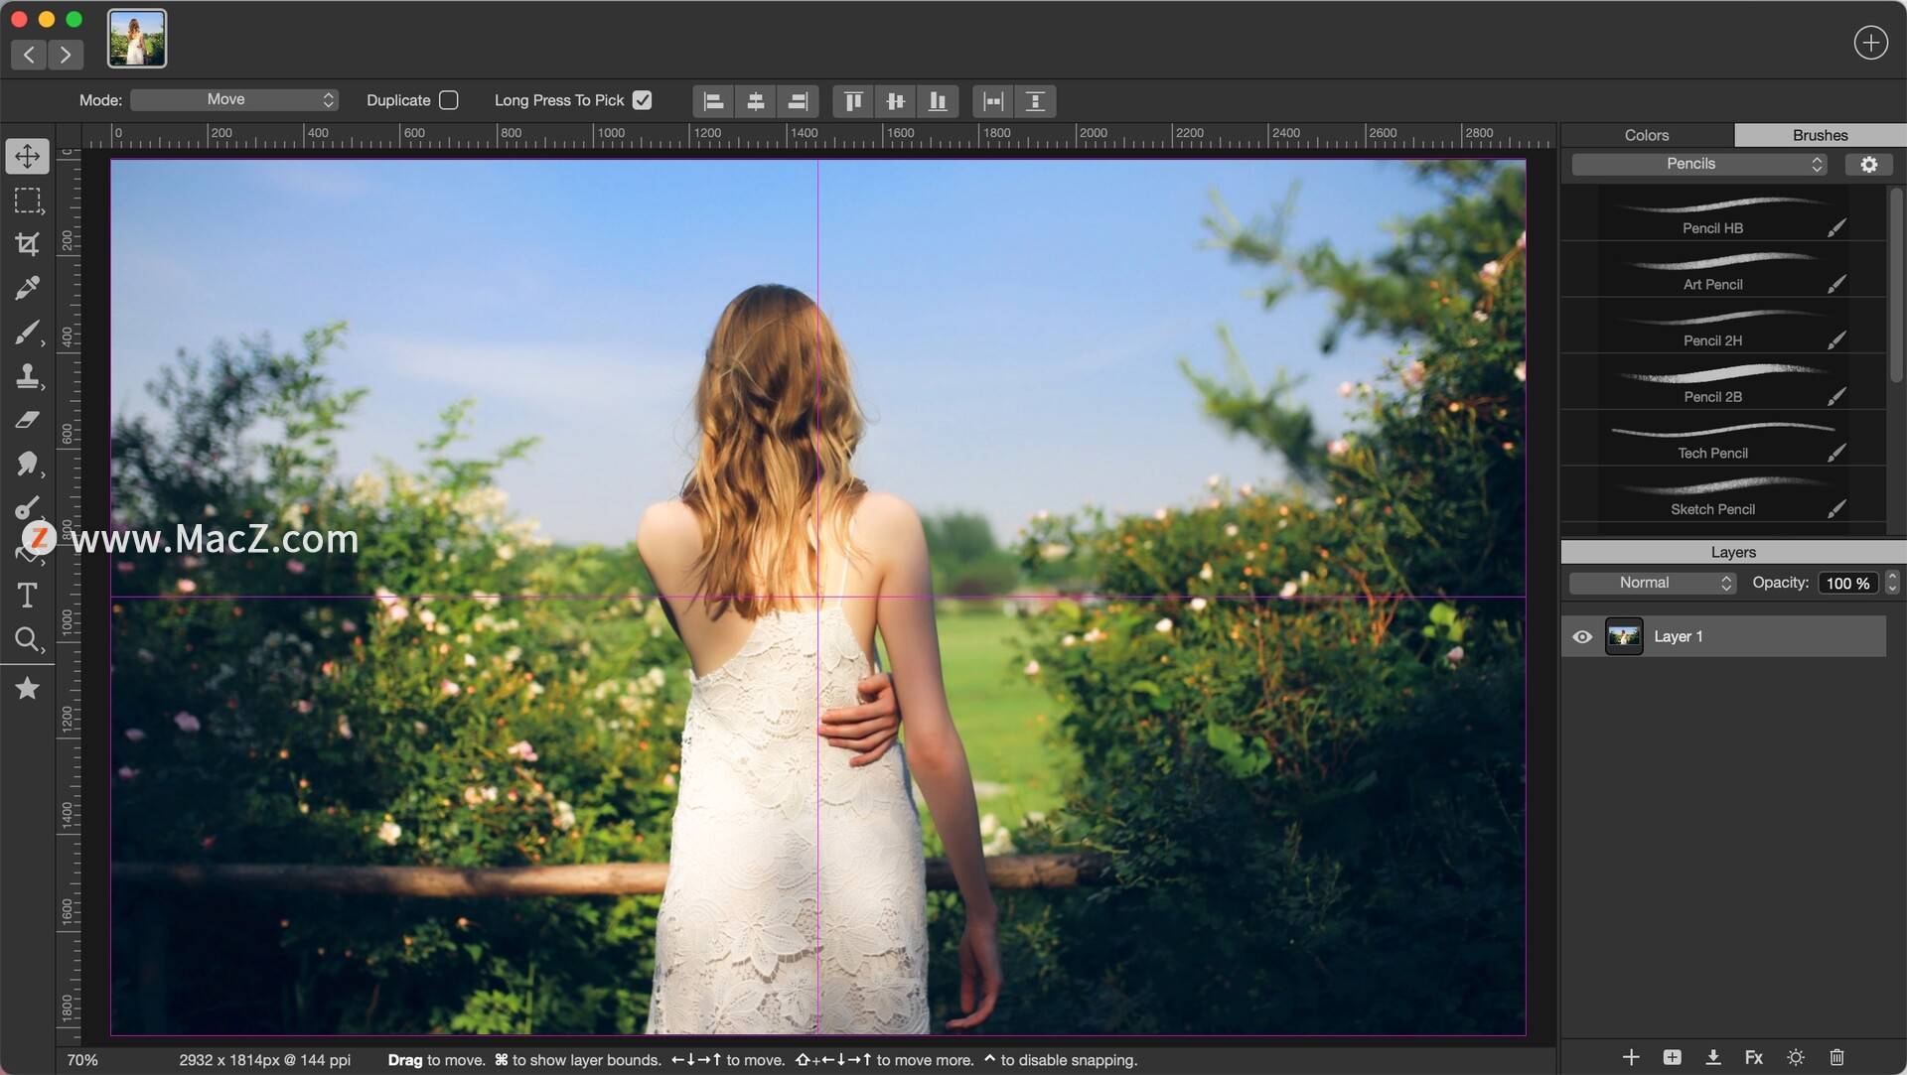Switch to Colors tab
1907x1075 pixels.
coord(1647,134)
